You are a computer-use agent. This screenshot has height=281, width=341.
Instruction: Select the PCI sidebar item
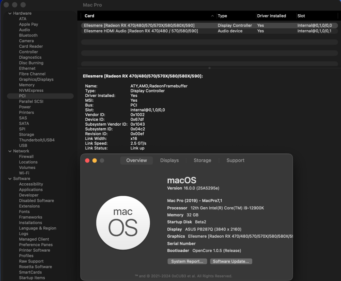[40, 96]
